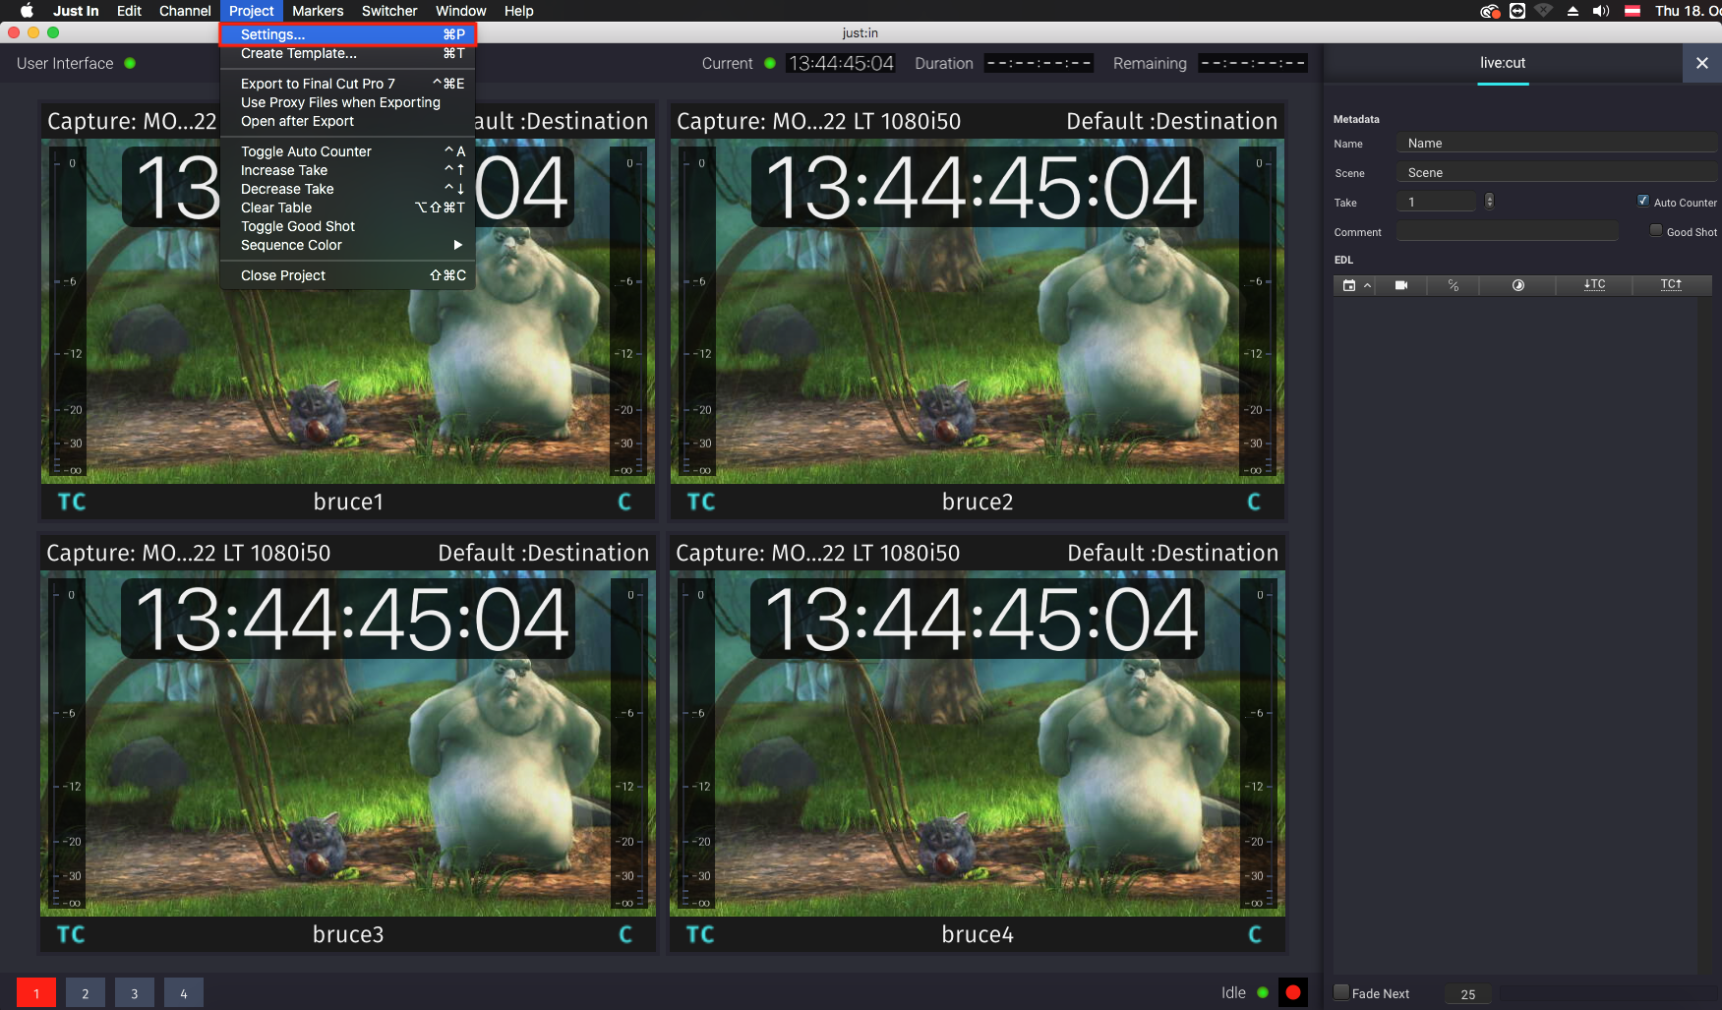Select channel button 4
The width and height of the screenshot is (1722, 1010).
tap(184, 993)
